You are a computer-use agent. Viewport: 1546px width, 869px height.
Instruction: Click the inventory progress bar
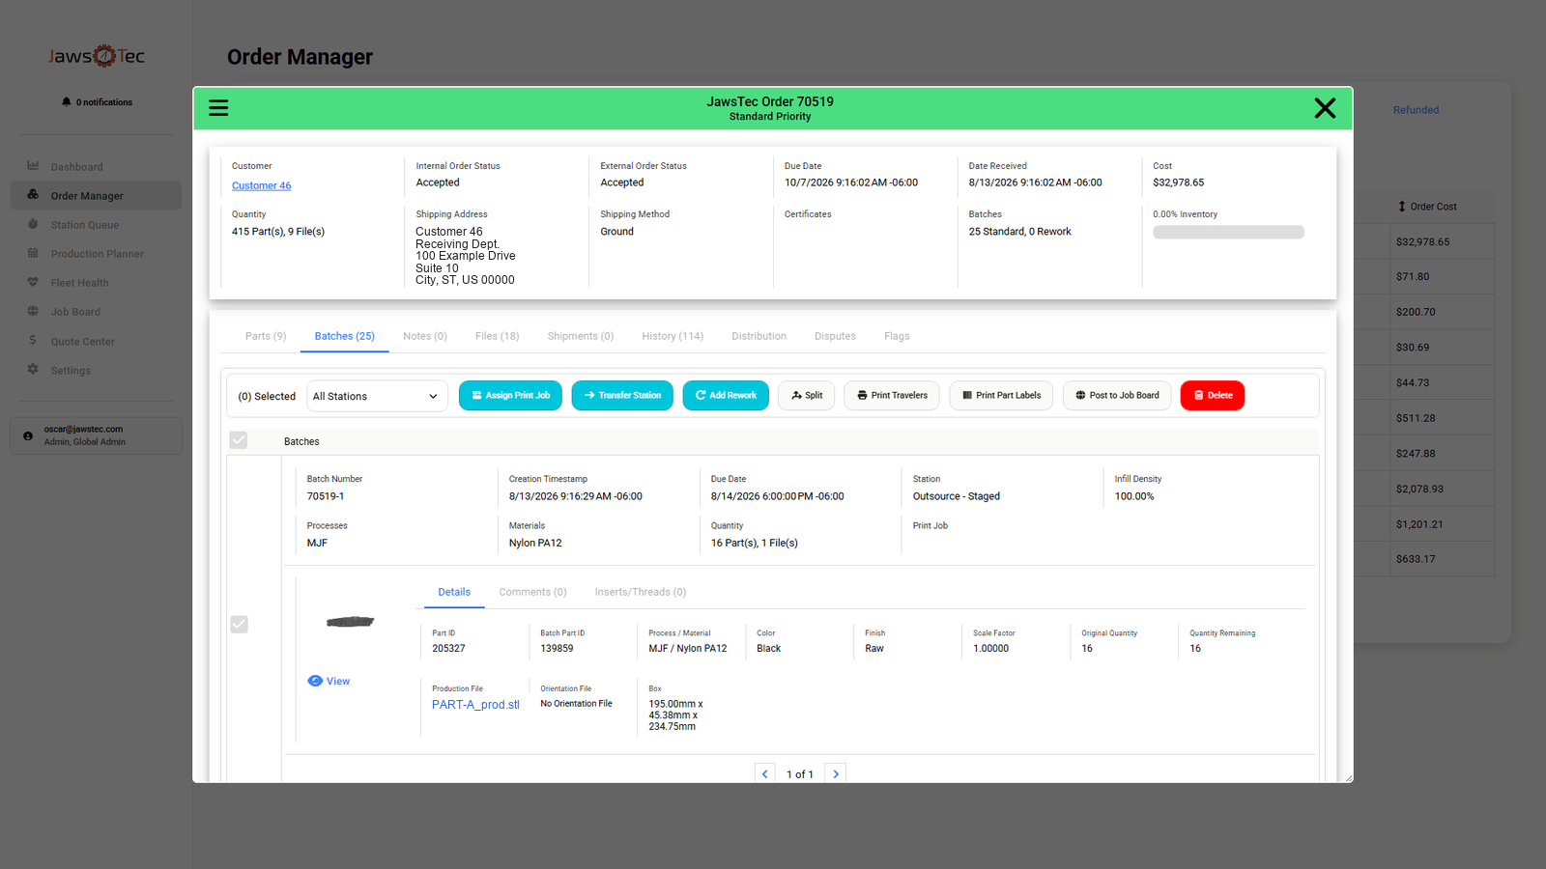[1228, 232]
